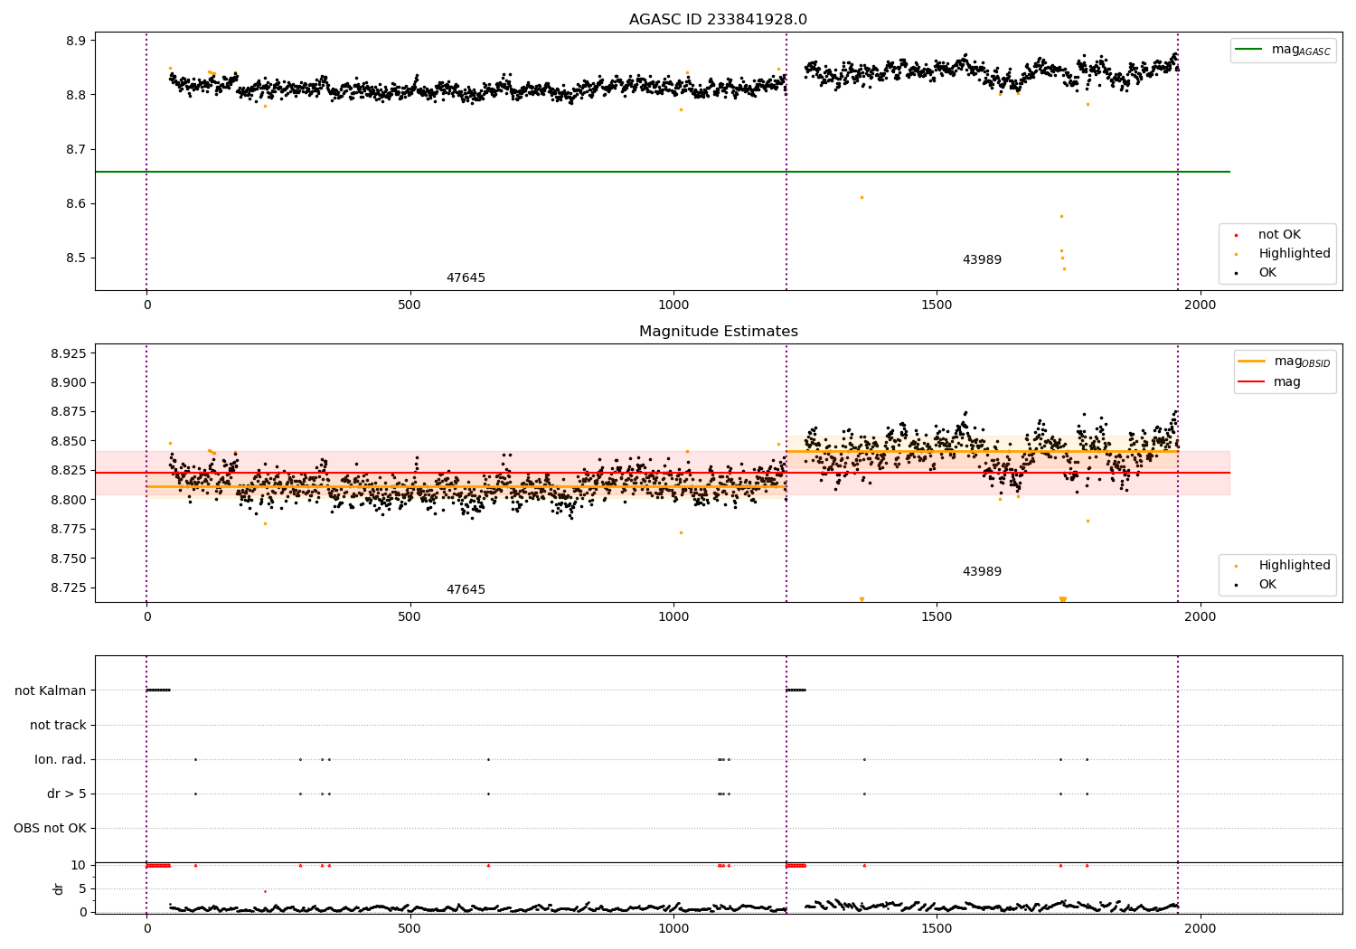This screenshot has height=949, width=1356.
Task: Click the 8.9 tick label on top plot
Action: tap(76, 41)
